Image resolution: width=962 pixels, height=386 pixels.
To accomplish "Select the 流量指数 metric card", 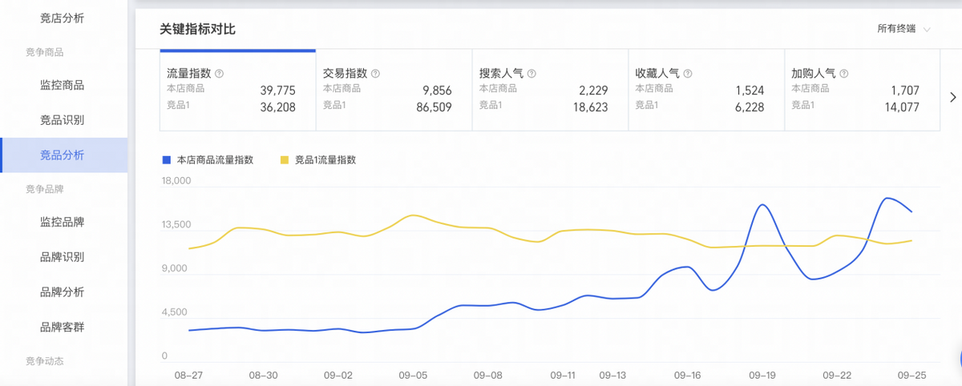I will [x=237, y=90].
